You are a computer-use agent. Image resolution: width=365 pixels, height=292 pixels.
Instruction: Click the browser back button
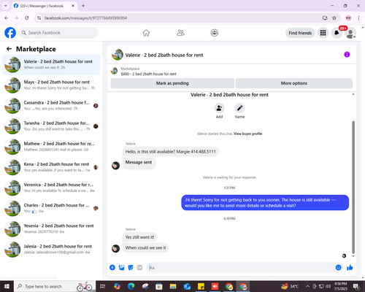click(x=7, y=18)
